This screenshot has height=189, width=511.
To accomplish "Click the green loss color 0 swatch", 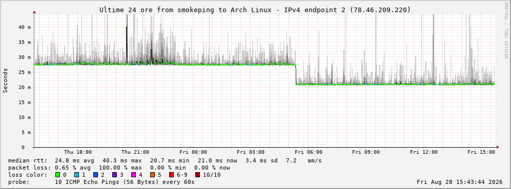I will pyautogui.click(x=58, y=175).
